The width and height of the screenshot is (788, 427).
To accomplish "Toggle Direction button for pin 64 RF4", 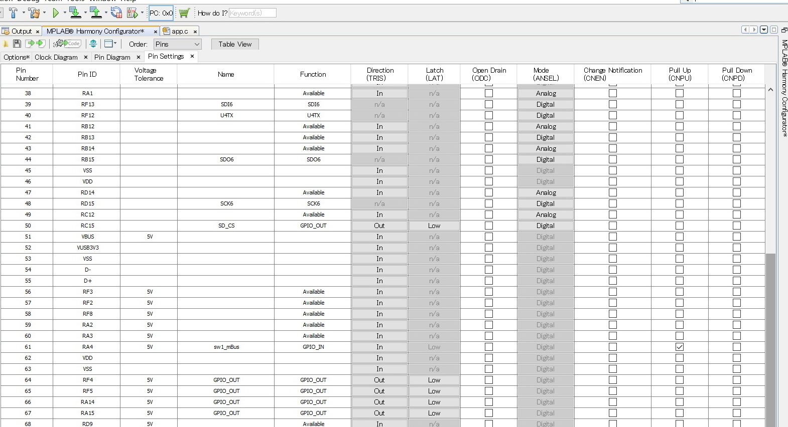I will pyautogui.click(x=379, y=380).
